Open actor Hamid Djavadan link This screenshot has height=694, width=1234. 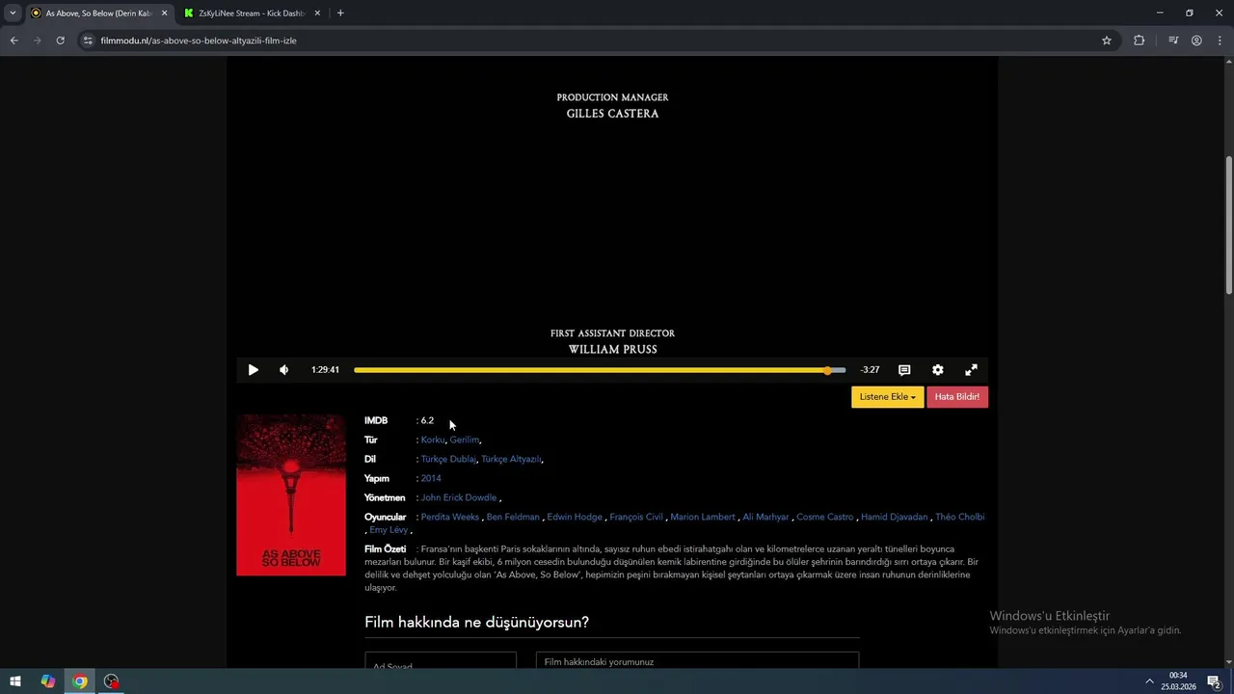pos(894,518)
